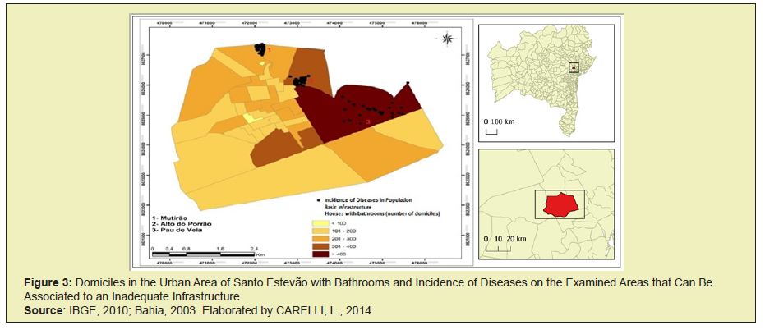This screenshot has height=330, width=765.
Task: Click '2- Alto do Porrão' in the place list
Action: tap(181, 224)
